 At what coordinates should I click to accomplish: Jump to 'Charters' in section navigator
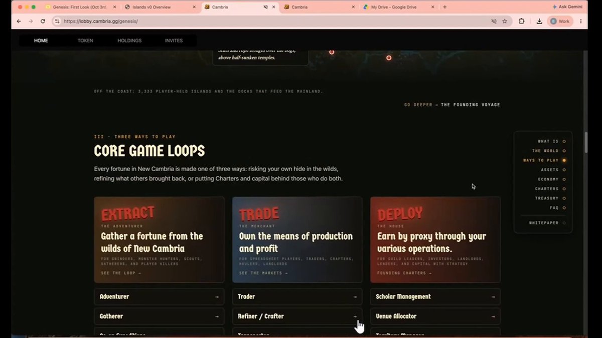(550, 189)
